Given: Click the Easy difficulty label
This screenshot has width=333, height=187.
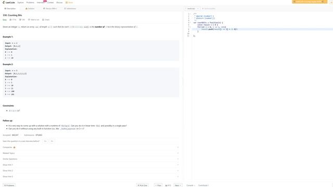Looking at the screenshot, I should pyautogui.click(x=5, y=20).
